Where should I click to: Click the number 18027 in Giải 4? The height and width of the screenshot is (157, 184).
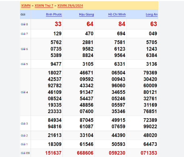pos(55,73)
